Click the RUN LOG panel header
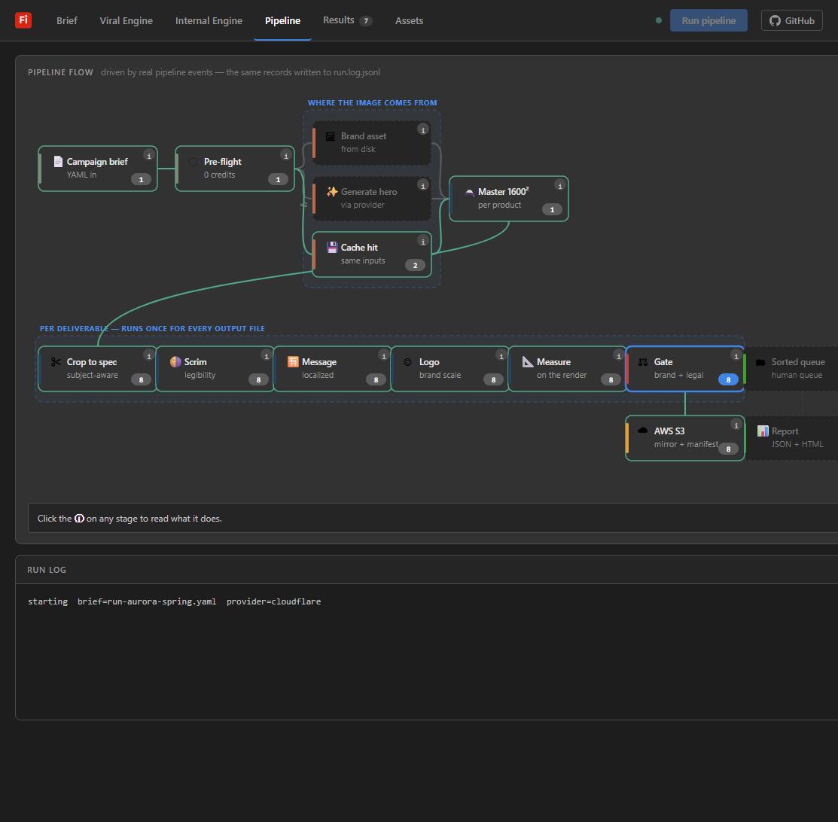838x822 pixels. click(x=47, y=570)
